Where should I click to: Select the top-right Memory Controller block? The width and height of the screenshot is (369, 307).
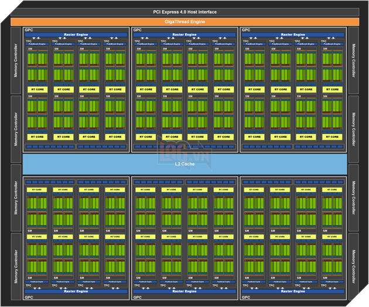(x=353, y=60)
